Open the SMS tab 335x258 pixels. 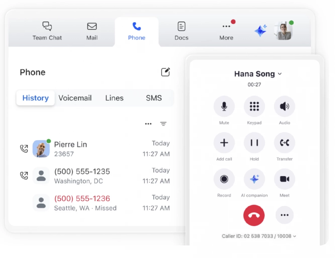tap(154, 98)
